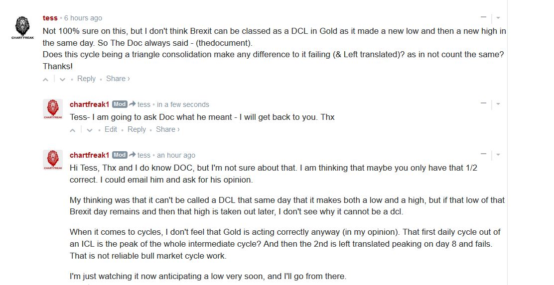Open dropdown arrow on 'an hour ago' reply
Viewport: 554px width, 285px height.
[x=498, y=155]
